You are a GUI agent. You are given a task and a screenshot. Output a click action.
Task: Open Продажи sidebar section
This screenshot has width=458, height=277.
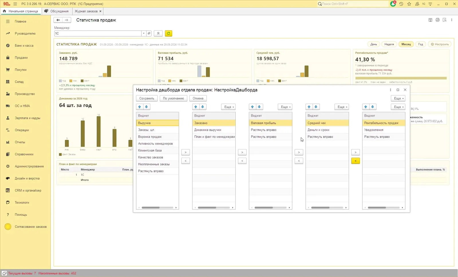pyautogui.click(x=21, y=58)
